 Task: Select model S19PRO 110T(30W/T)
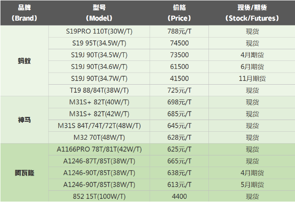99,31
